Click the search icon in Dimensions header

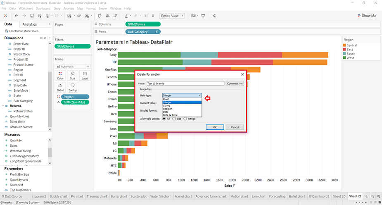[45, 38]
